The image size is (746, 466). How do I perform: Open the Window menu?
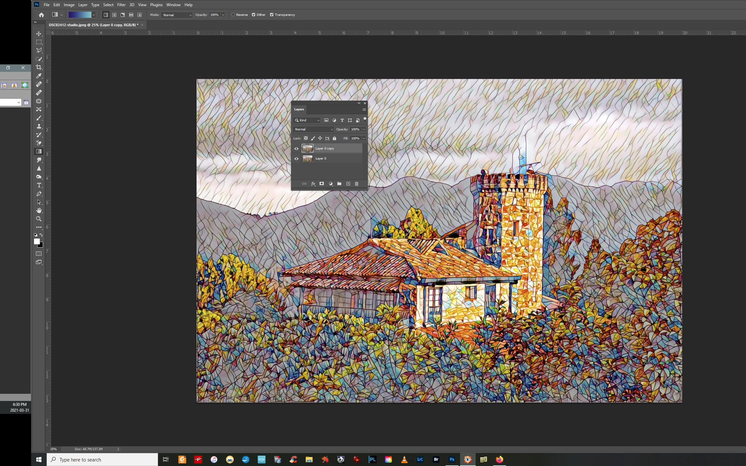[173, 5]
